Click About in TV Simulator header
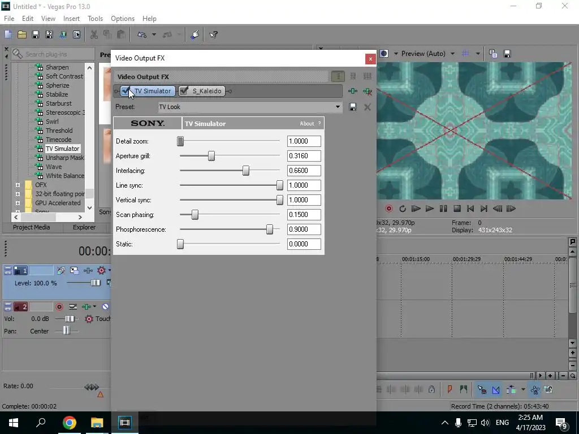The height and width of the screenshot is (434, 579). (307, 124)
